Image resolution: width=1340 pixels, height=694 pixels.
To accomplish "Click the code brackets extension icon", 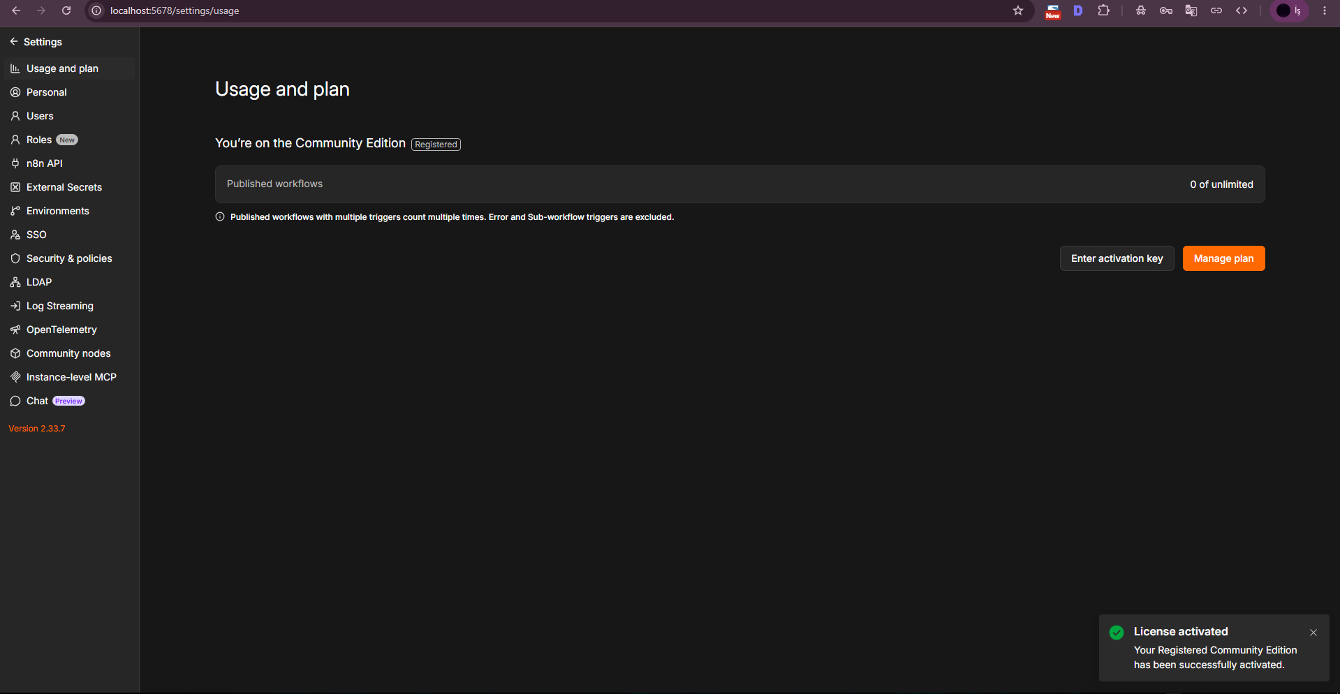I will pos(1242,10).
